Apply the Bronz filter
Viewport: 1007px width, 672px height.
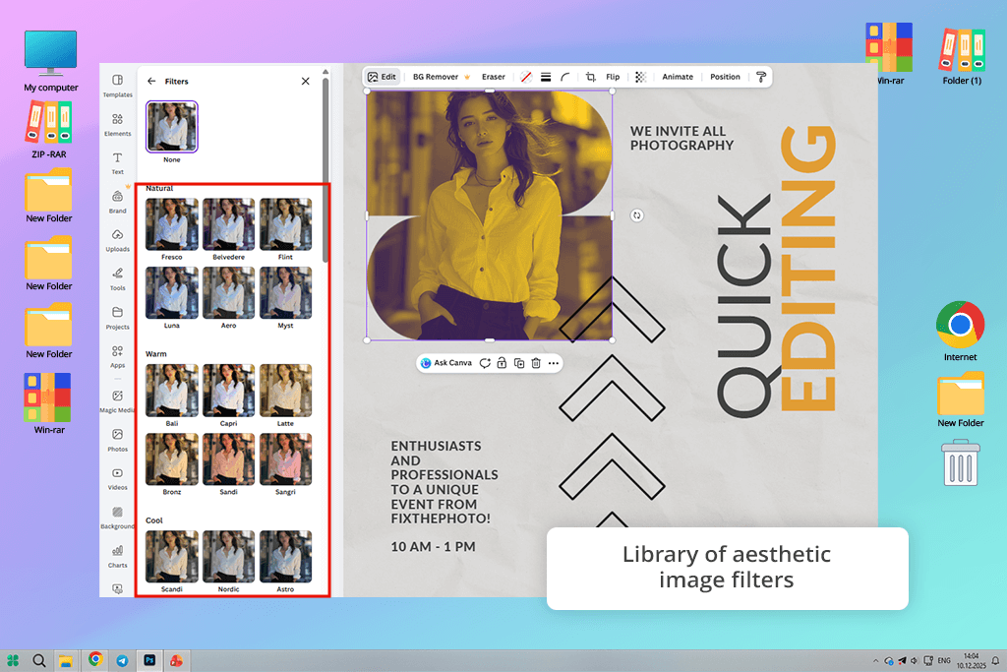[x=171, y=459]
